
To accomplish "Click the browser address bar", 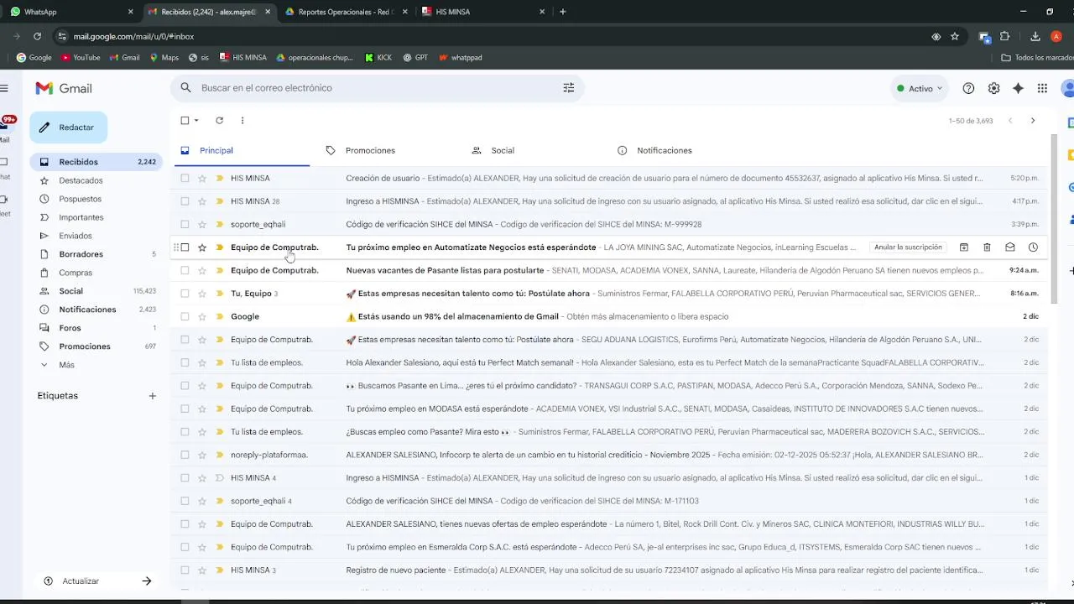I will click(x=495, y=36).
